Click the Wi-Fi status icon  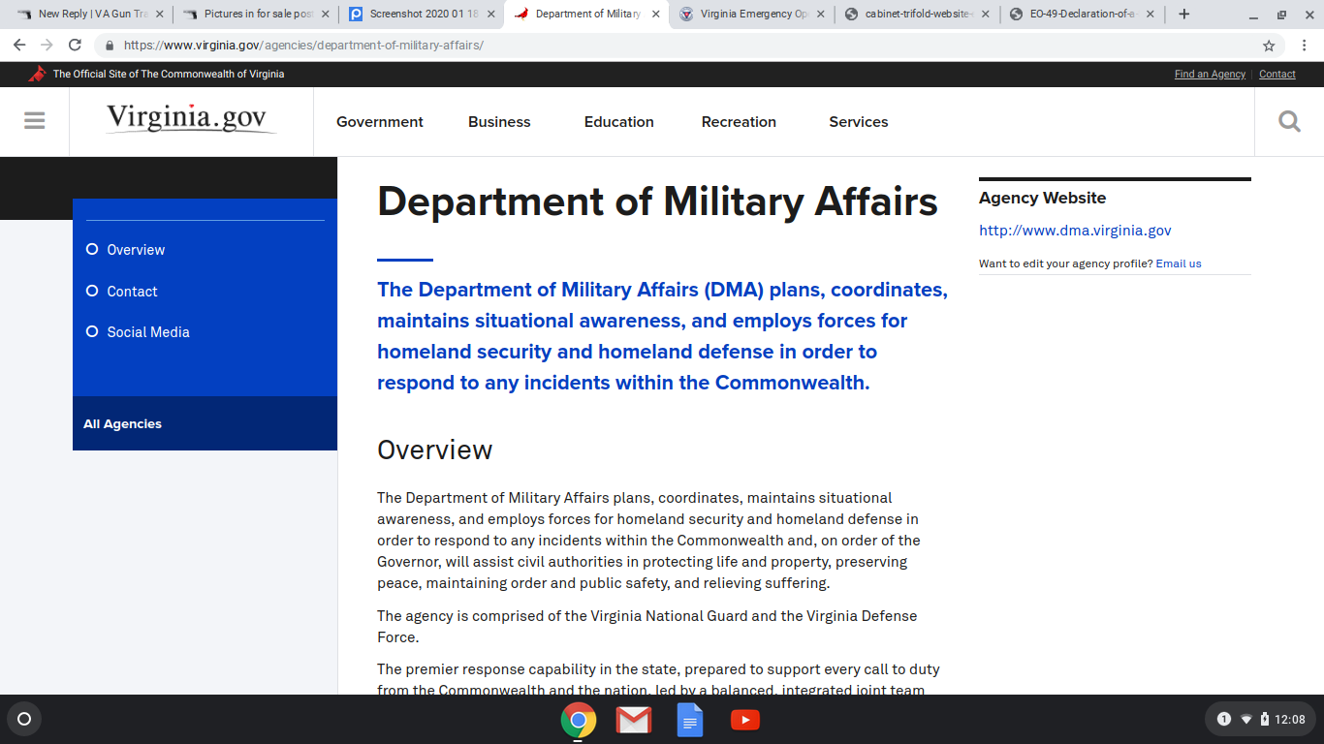coord(1246,719)
